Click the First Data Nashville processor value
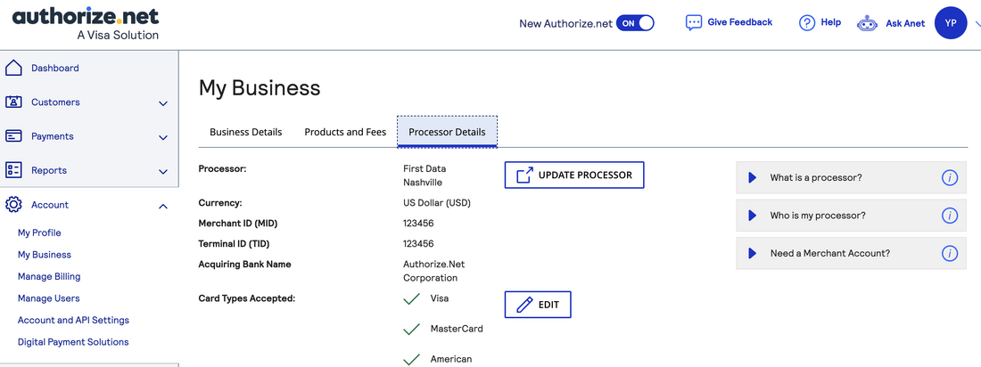 click(425, 175)
